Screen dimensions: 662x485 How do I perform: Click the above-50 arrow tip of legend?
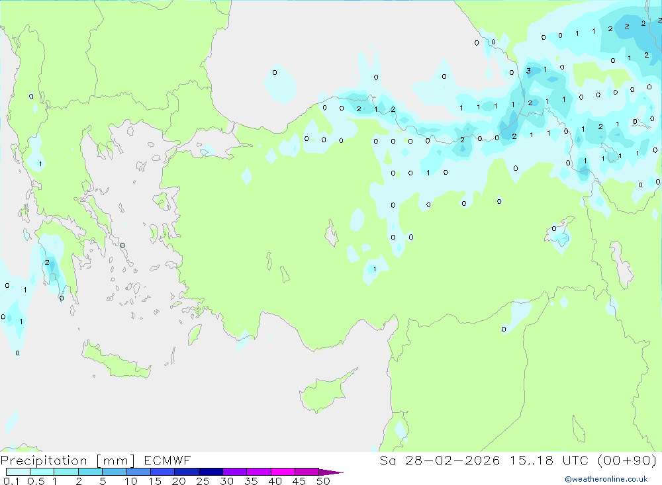(332, 472)
